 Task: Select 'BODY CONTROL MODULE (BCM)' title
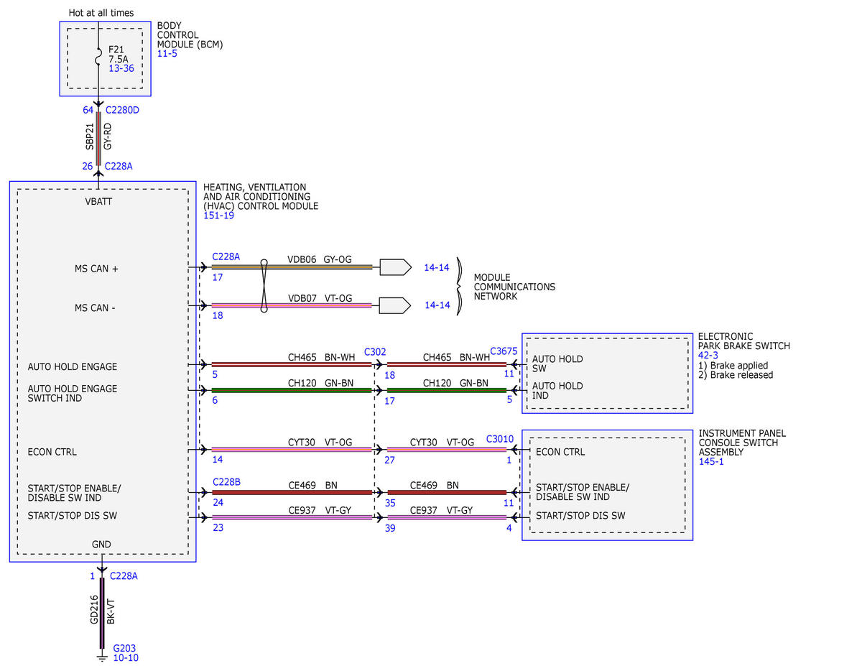[190, 34]
